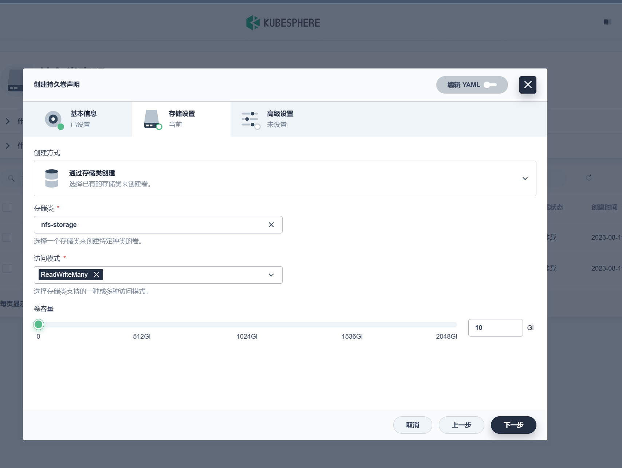Close the 创建持久卷声明 dialog
This screenshot has height=468, width=622.
[x=528, y=85]
